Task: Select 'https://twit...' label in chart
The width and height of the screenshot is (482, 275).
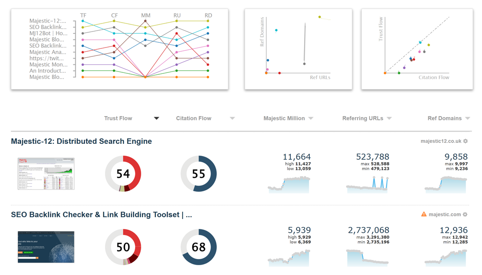Action: (x=47, y=58)
